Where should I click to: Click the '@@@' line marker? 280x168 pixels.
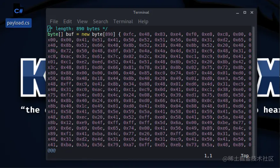coord(51,150)
